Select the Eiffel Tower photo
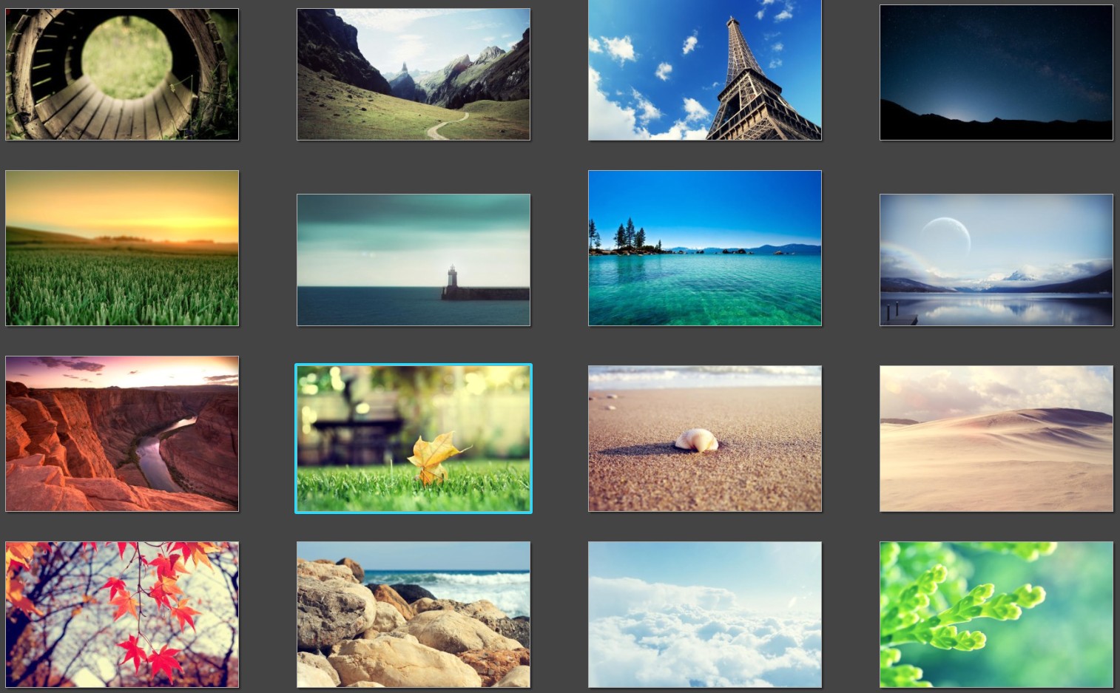This screenshot has width=1120, height=693. [x=705, y=70]
